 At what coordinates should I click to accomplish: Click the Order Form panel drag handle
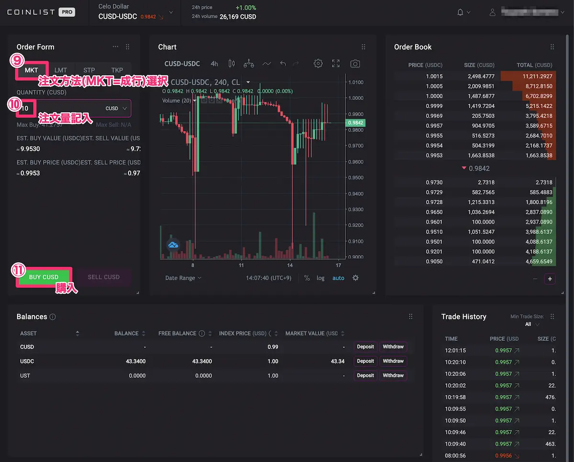[128, 47]
